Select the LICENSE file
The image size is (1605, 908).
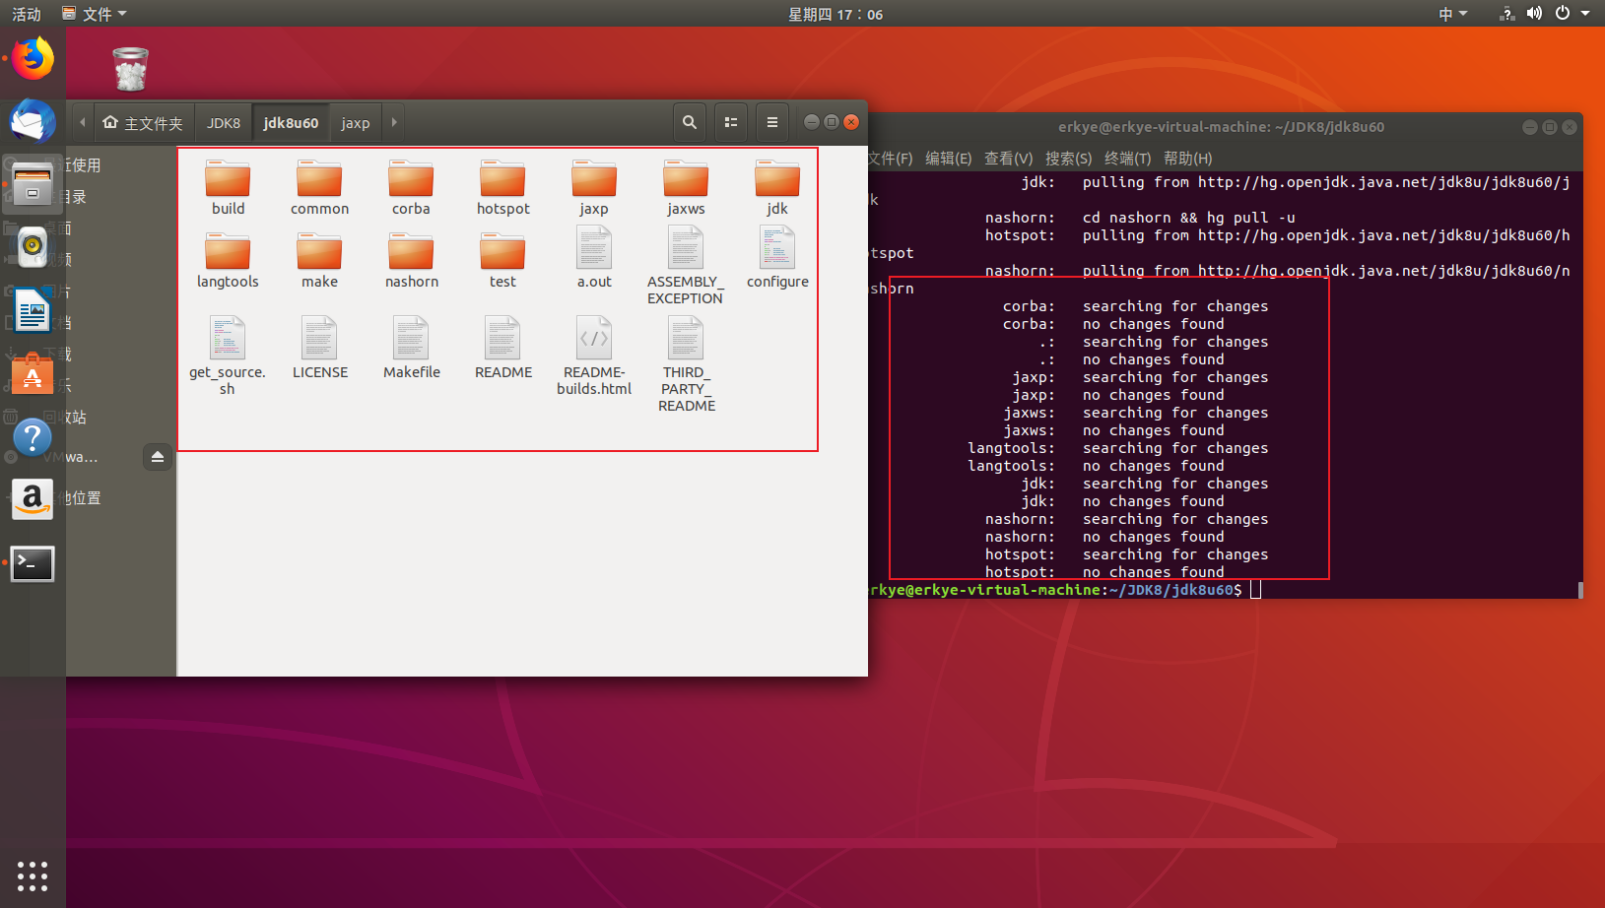(319, 349)
